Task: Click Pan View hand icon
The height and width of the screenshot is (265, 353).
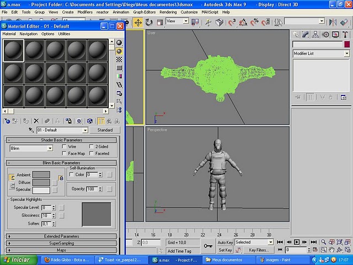Action: 331,250
